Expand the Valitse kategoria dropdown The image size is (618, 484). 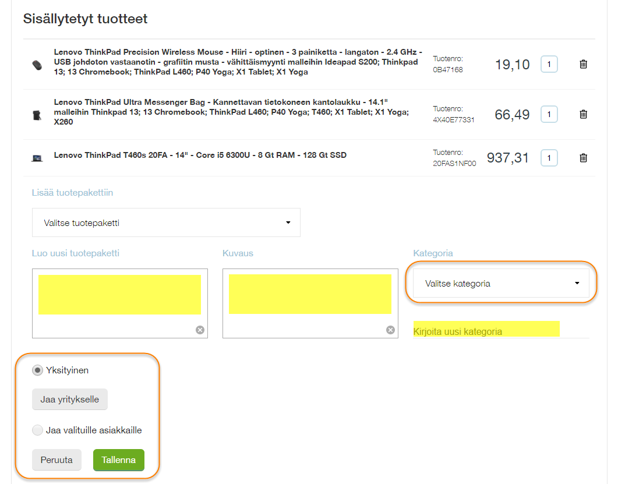[x=501, y=284]
